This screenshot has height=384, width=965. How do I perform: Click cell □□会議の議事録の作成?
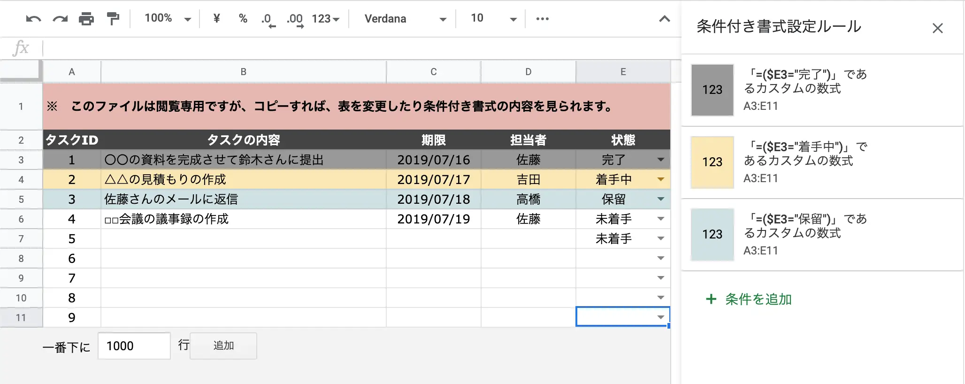pyautogui.click(x=244, y=219)
